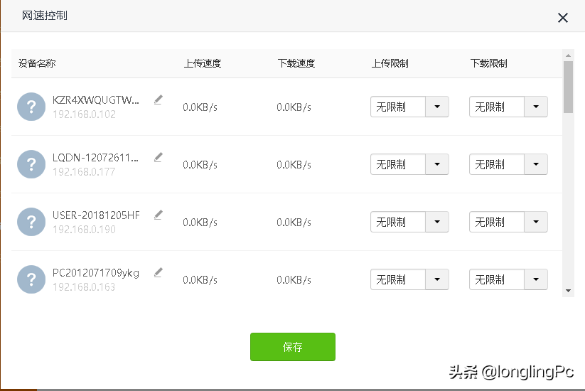Click IP address 192.168.0.190
The width and height of the screenshot is (585, 391).
pos(84,229)
